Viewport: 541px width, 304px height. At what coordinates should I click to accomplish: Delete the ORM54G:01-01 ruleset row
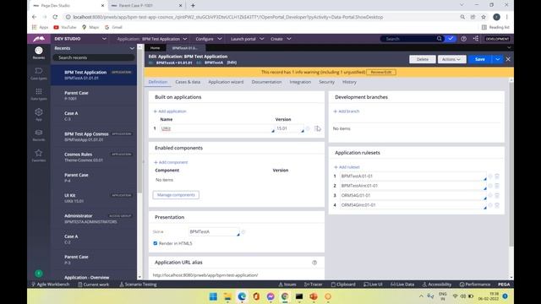[497, 195]
